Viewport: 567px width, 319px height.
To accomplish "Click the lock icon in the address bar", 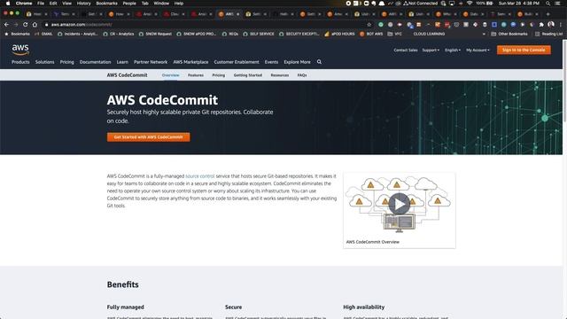I will [x=46, y=25].
